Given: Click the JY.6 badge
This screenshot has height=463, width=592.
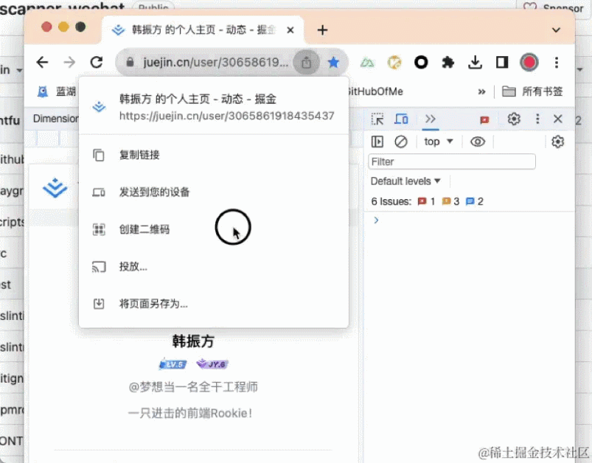Looking at the screenshot, I should click(x=212, y=364).
